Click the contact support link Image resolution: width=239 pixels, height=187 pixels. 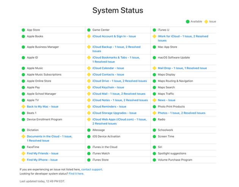[x=91, y=169]
